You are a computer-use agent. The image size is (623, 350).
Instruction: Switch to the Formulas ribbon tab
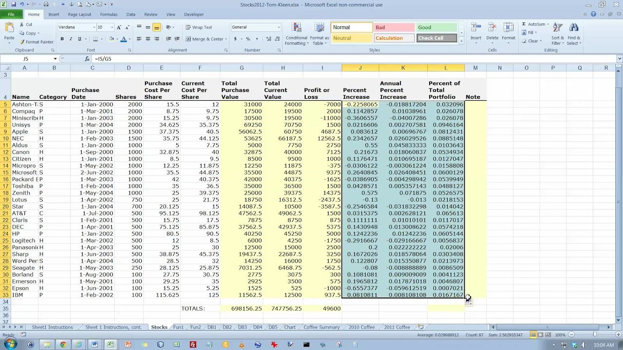(109, 15)
